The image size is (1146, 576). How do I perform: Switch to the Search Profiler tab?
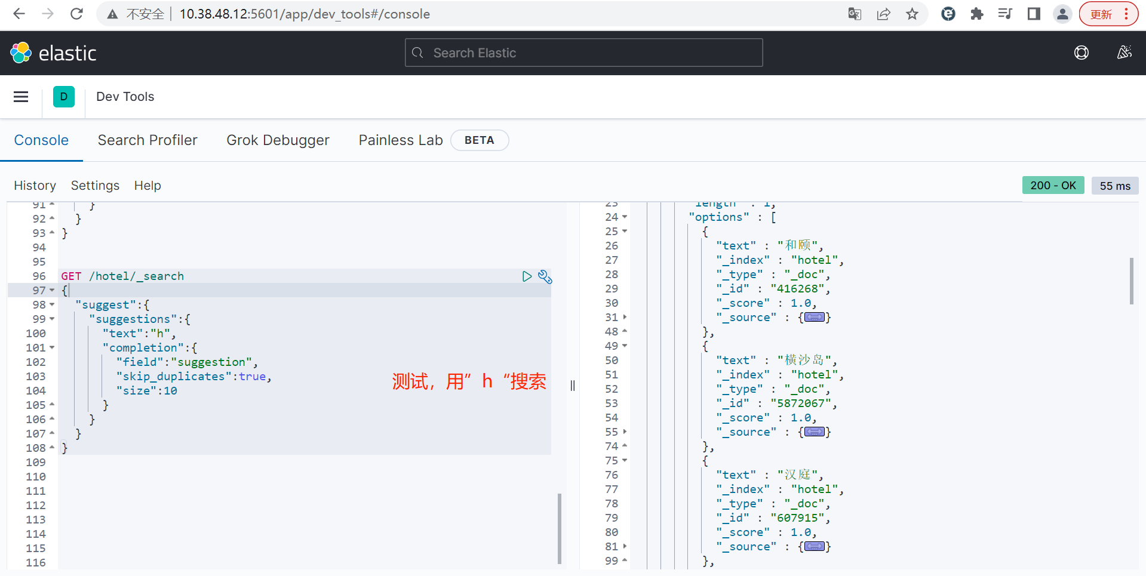pos(148,140)
